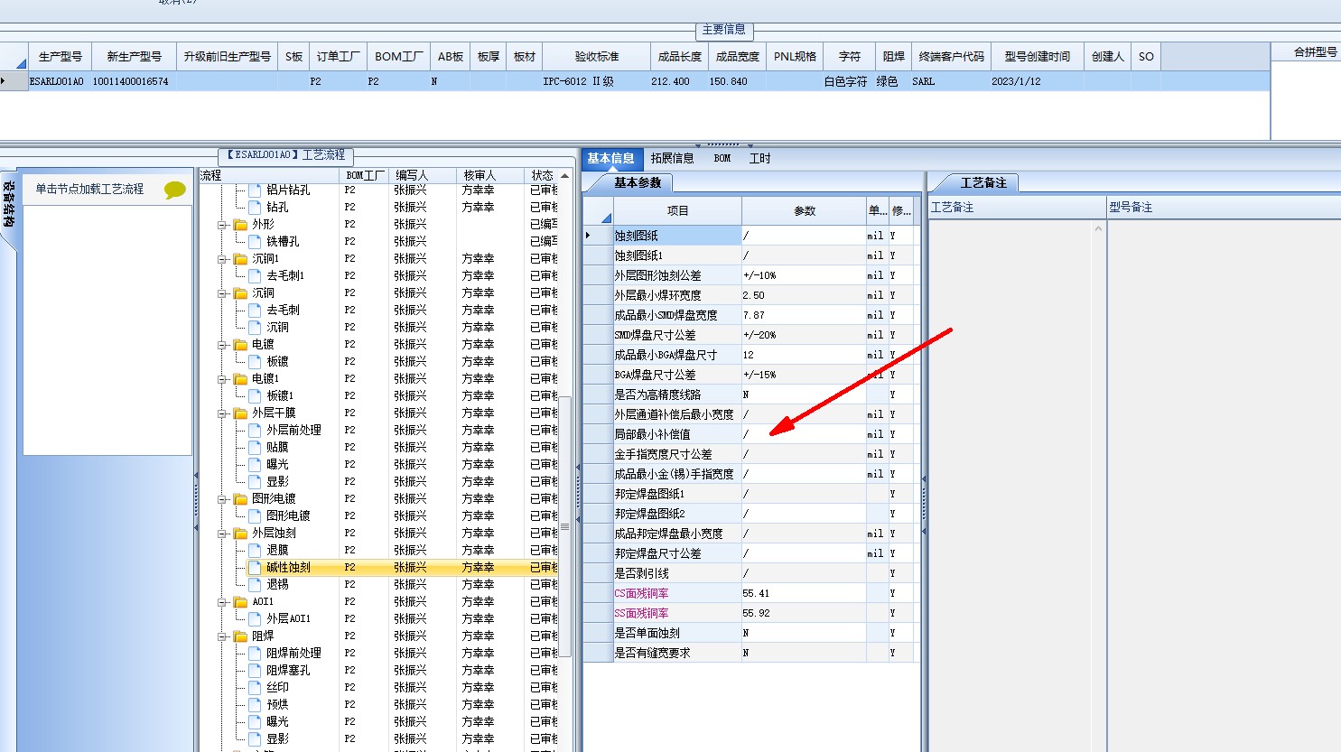
Task: Click the document icon beside 铣槽孔
Action: pos(255,242)
